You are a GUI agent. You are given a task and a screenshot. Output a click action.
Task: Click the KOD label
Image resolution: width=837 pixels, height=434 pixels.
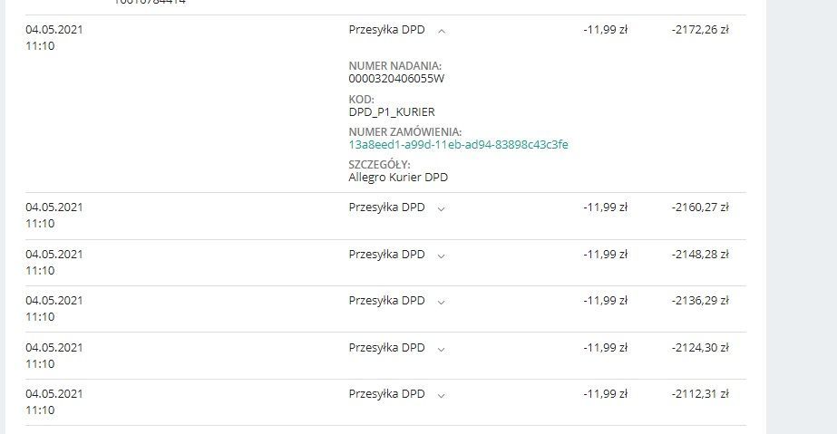coord(362,99)
